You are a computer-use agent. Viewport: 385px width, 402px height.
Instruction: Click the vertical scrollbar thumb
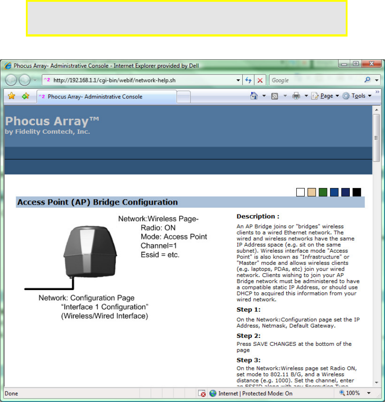tap(377, 138)
